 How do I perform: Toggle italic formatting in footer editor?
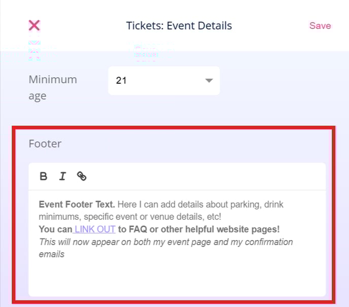(62, 176)
